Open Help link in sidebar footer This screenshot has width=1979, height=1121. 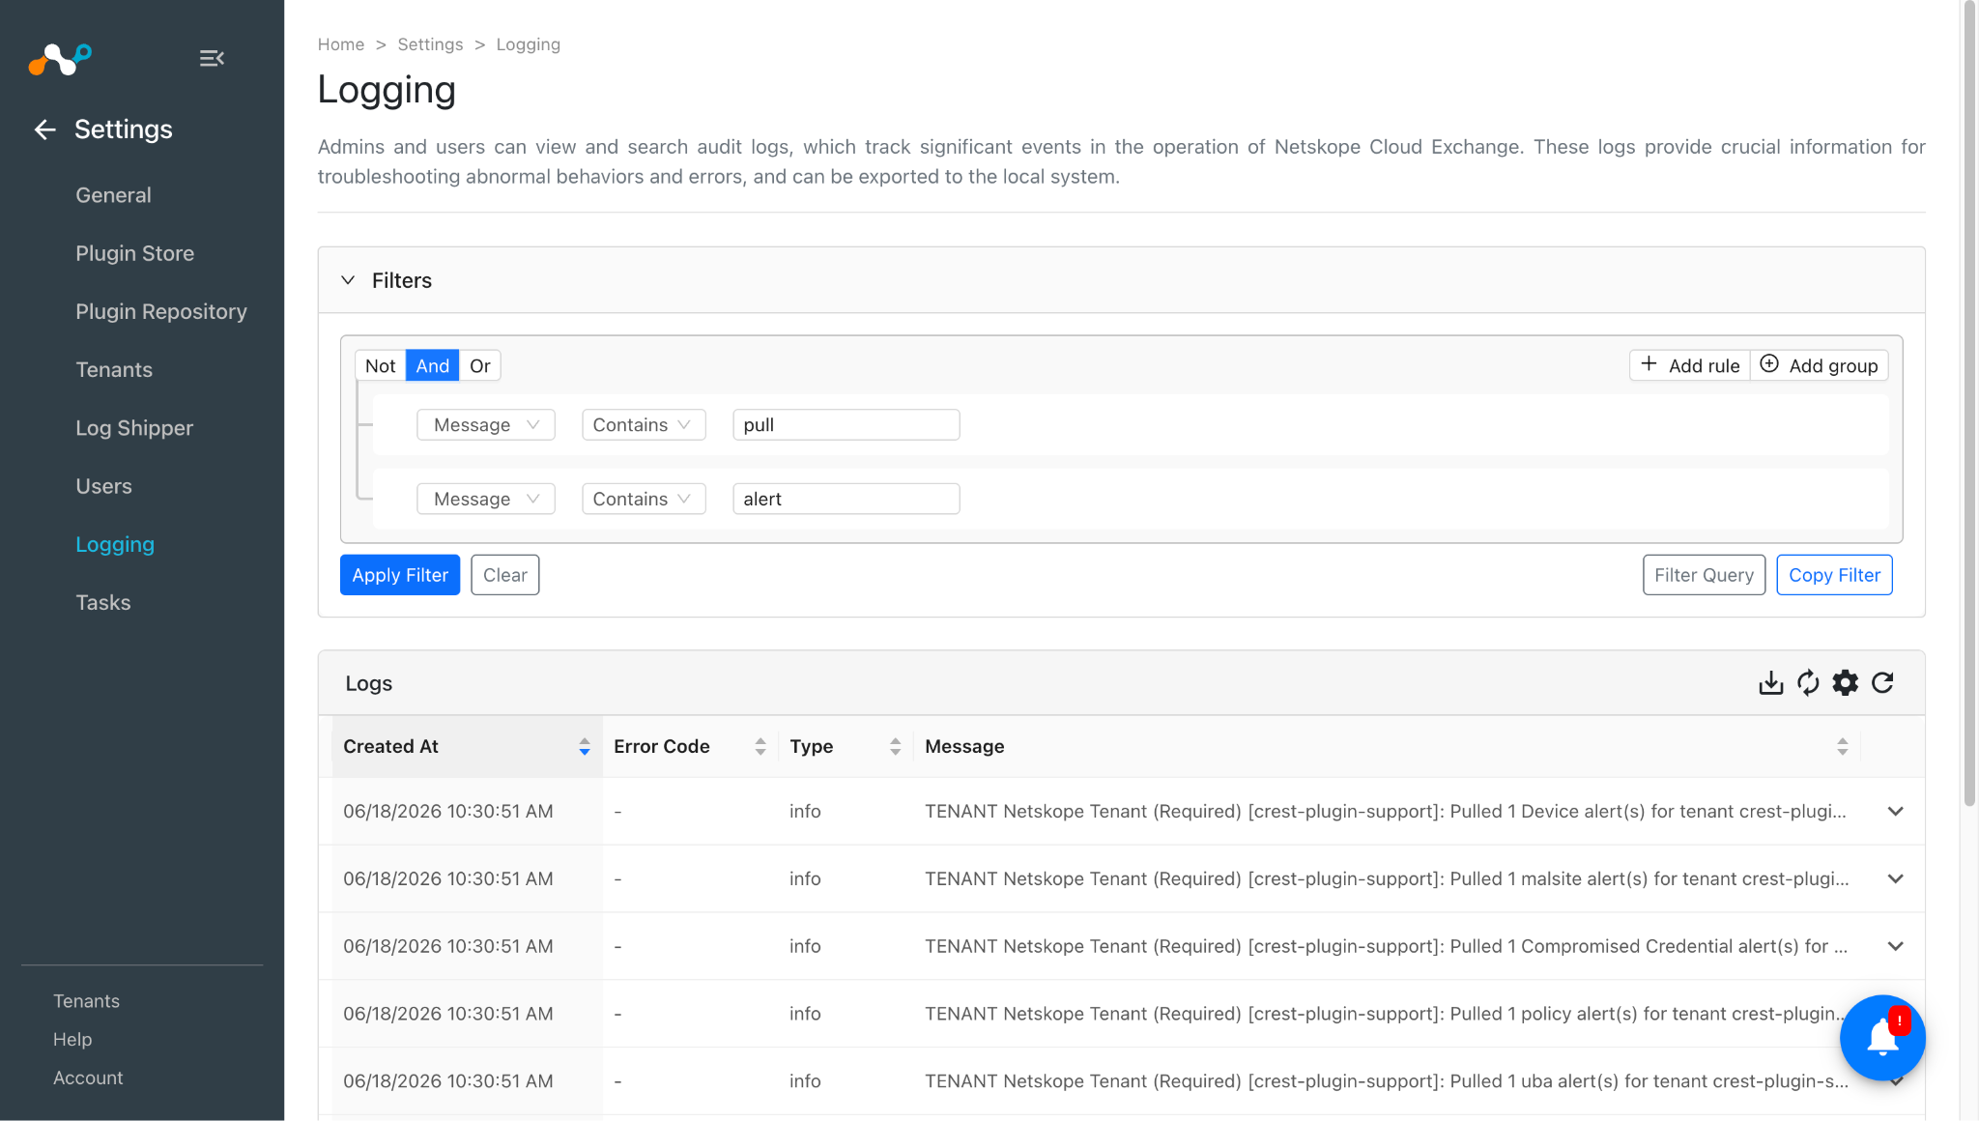click(x=72, y=1040)
